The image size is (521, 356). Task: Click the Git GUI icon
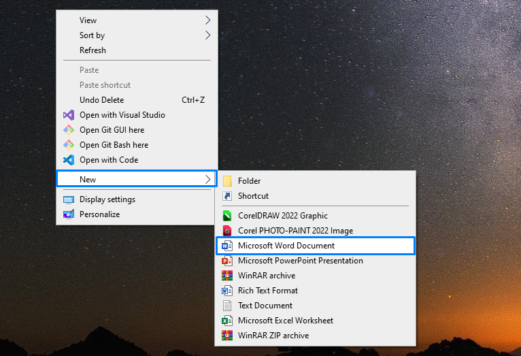pyautogui.click(x=68, y=130)
